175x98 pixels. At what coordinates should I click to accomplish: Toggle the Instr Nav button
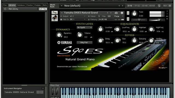click(43, 9)
